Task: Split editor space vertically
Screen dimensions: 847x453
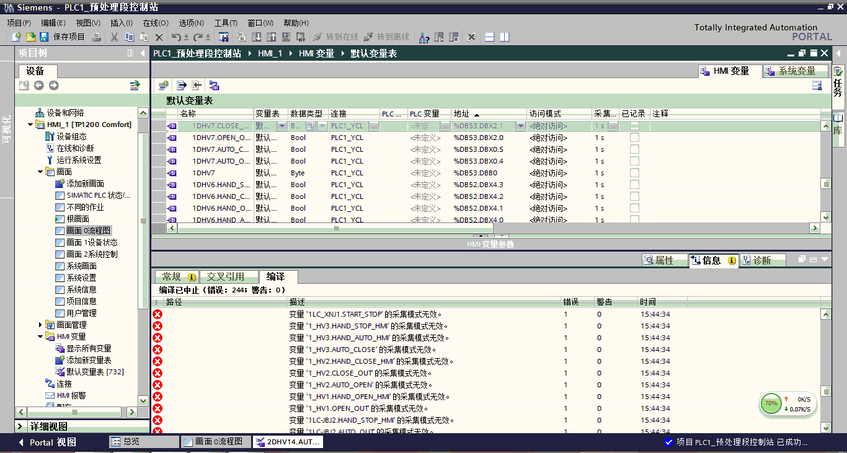Action: pyautogui.click(x=505, y=37)
